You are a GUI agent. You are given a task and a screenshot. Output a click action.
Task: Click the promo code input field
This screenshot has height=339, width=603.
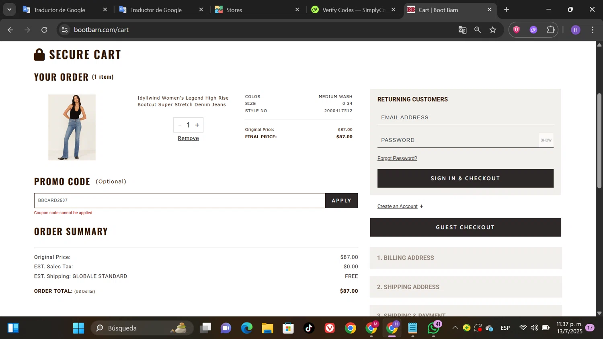click(x=179, y=200)
